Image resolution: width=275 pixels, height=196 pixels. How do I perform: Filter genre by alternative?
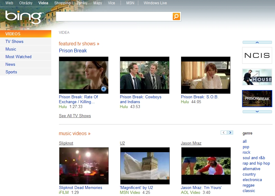point(251,169)
